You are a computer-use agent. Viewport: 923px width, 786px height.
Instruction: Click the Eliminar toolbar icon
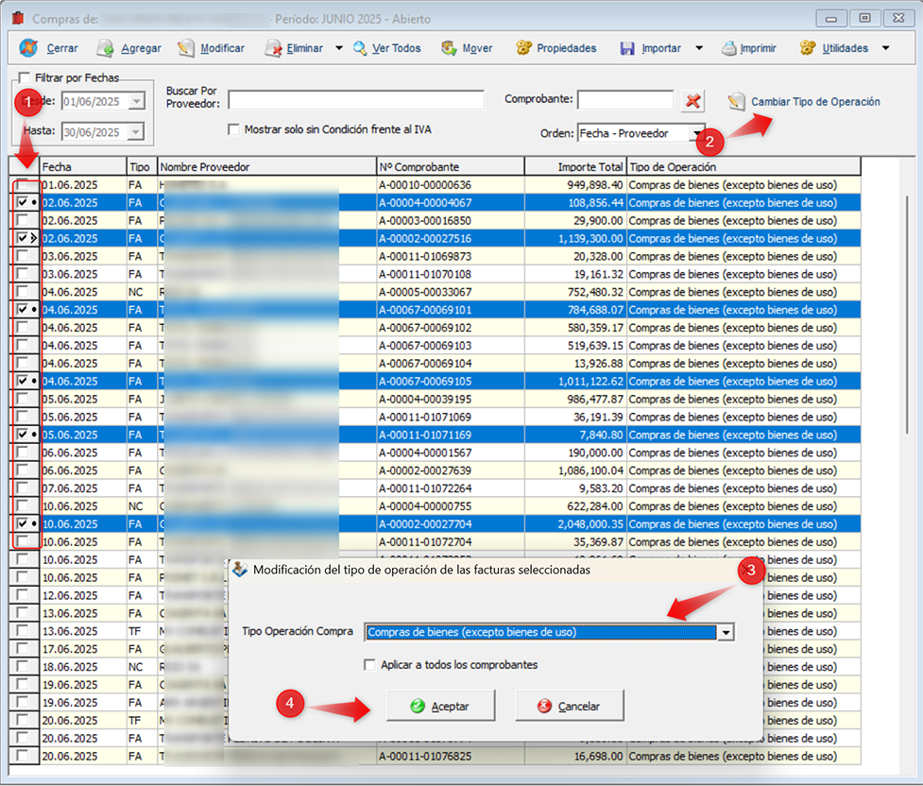point(273,48)
